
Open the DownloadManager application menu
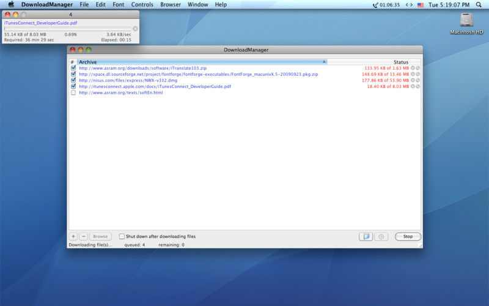[47, 5]
